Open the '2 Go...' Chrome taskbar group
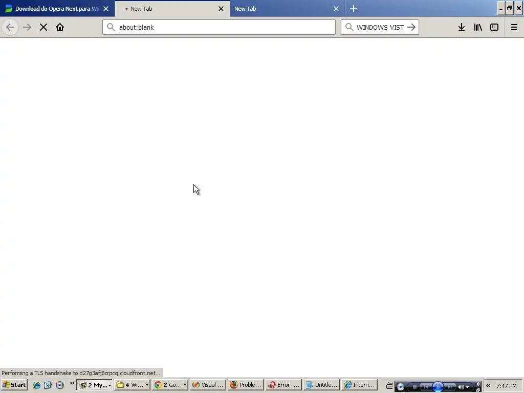 tap(170, 385)
